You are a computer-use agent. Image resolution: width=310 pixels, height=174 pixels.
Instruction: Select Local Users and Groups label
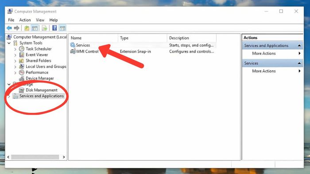tap(46, 67)
